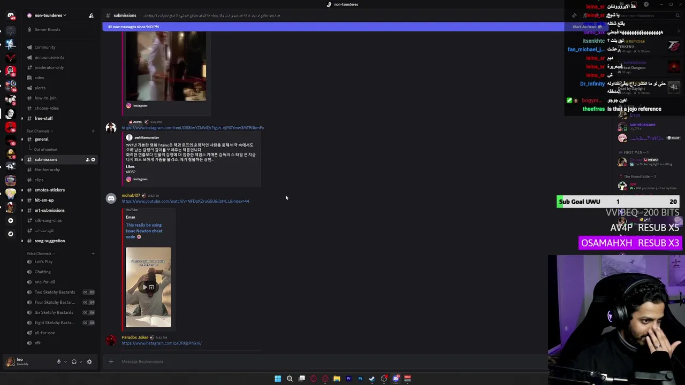Viewport: 685px width, 385px height.
Task: Open Windows Start menu
Action: coord(278,379)
